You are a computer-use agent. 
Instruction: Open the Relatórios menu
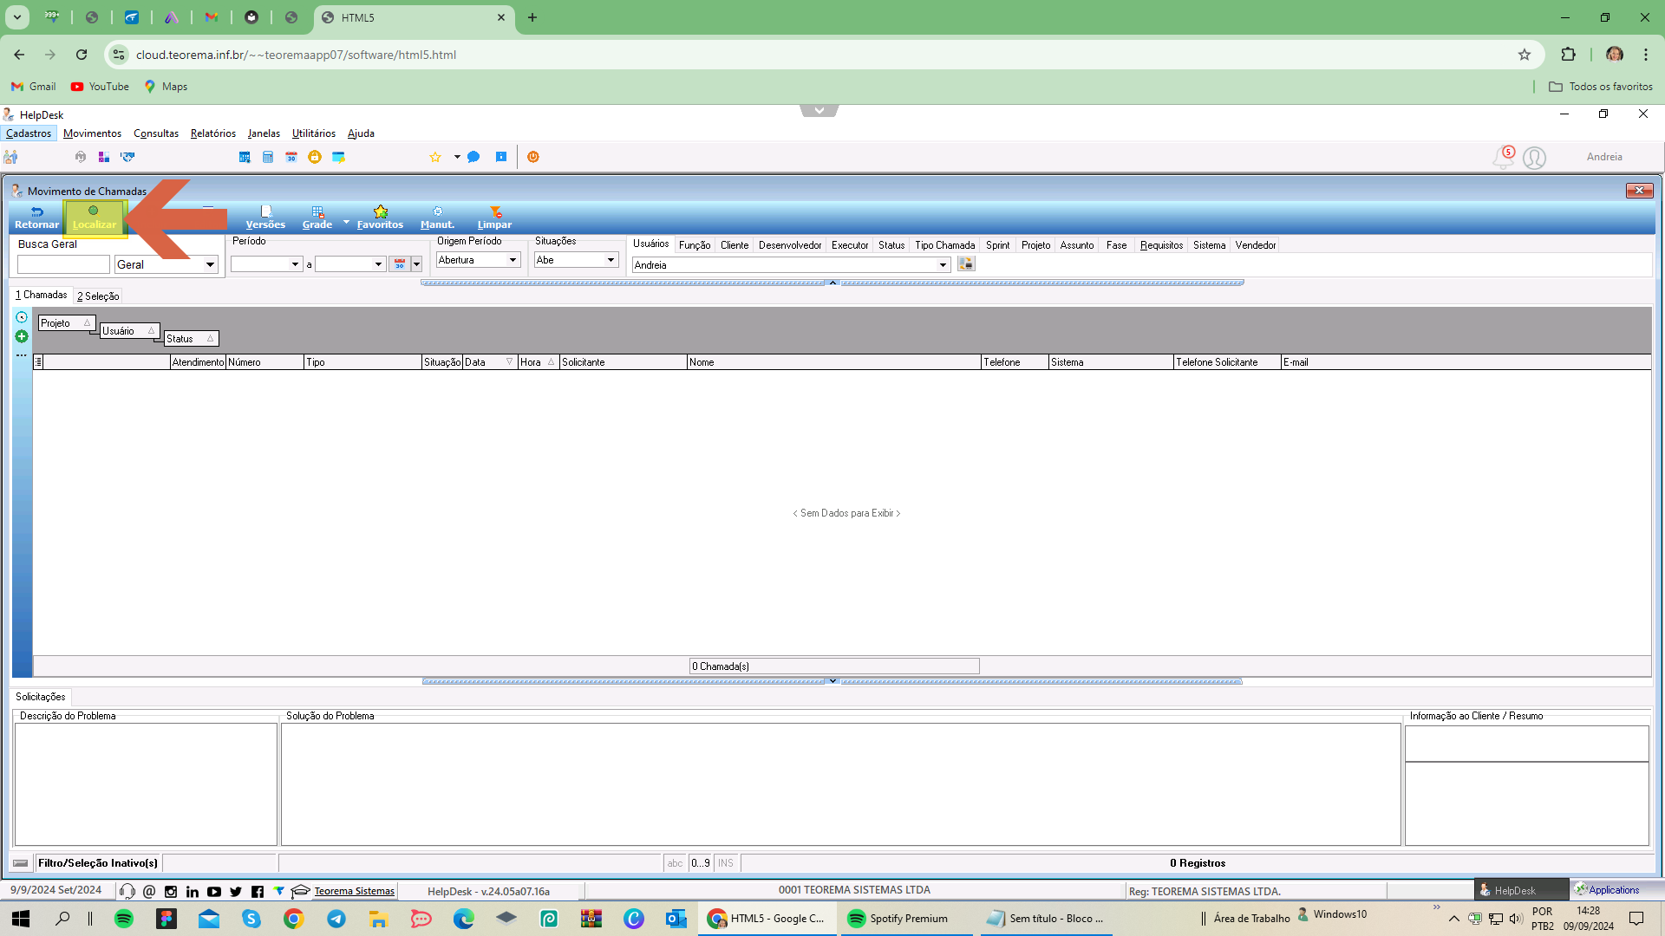click(213, 133)
